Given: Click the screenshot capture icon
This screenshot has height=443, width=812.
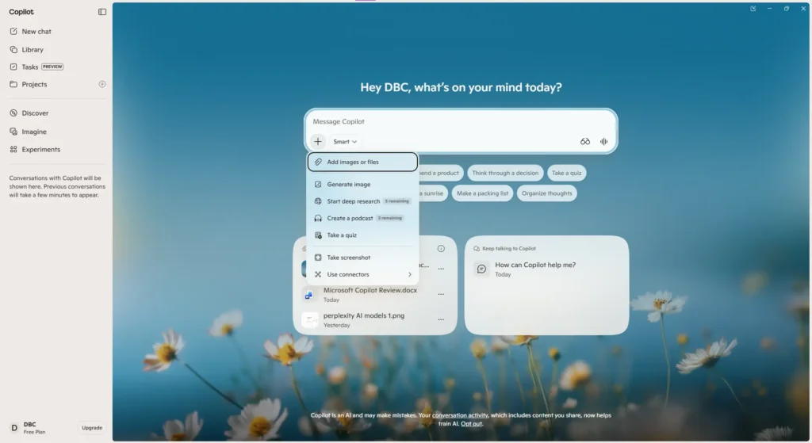Looking at the screenshot, I should pos(318,258).
